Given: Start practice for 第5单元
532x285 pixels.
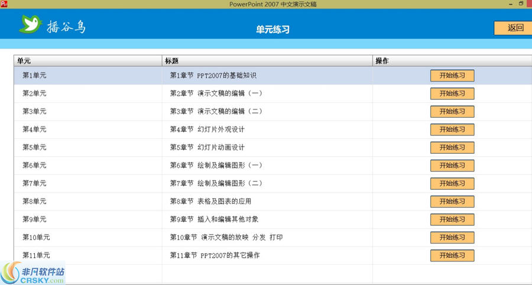Looking at the screenshot, I should 452,147.
